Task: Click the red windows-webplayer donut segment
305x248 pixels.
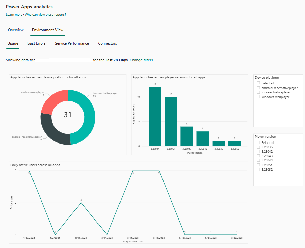Action: click(53, 101)
